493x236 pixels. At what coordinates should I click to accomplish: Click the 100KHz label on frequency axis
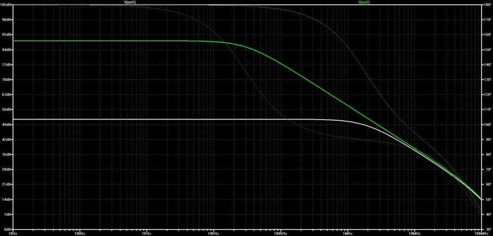[x=281, y=233]
